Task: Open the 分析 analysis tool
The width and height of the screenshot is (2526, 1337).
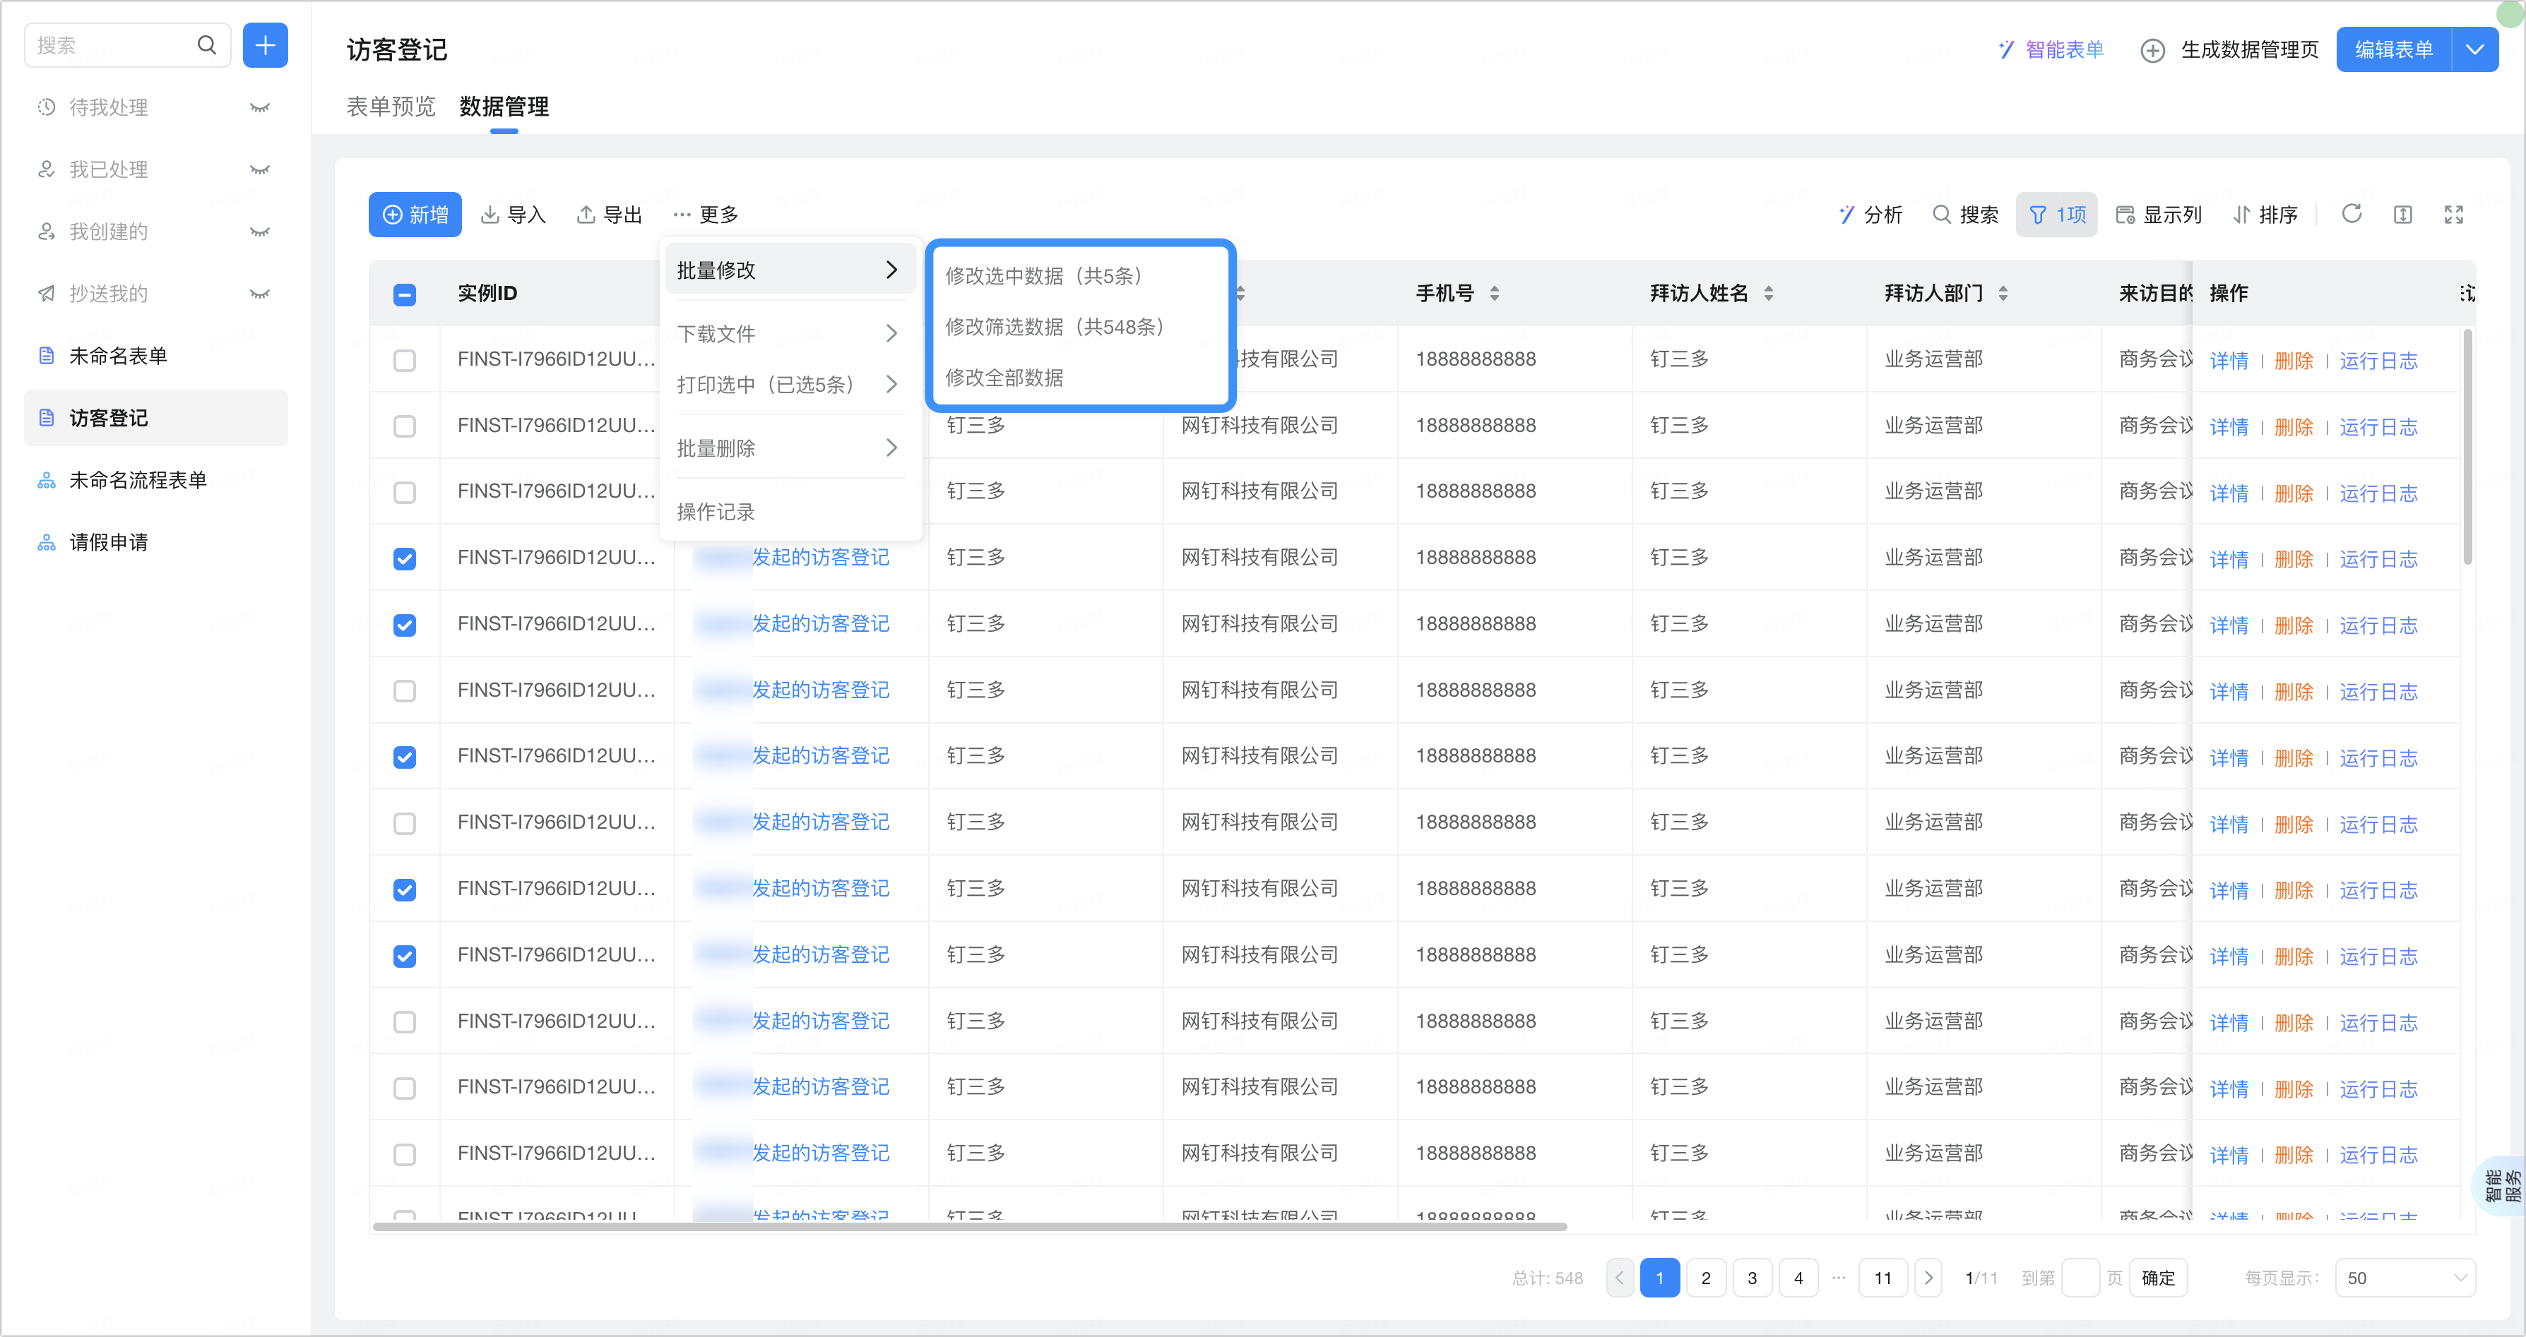Action: (1870, 215)
